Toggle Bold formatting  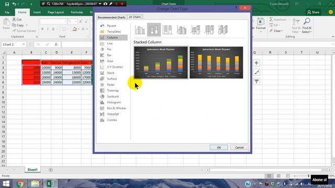coord(42,29)
